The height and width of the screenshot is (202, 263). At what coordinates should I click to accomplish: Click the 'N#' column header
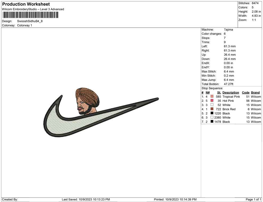pos(208,93)
